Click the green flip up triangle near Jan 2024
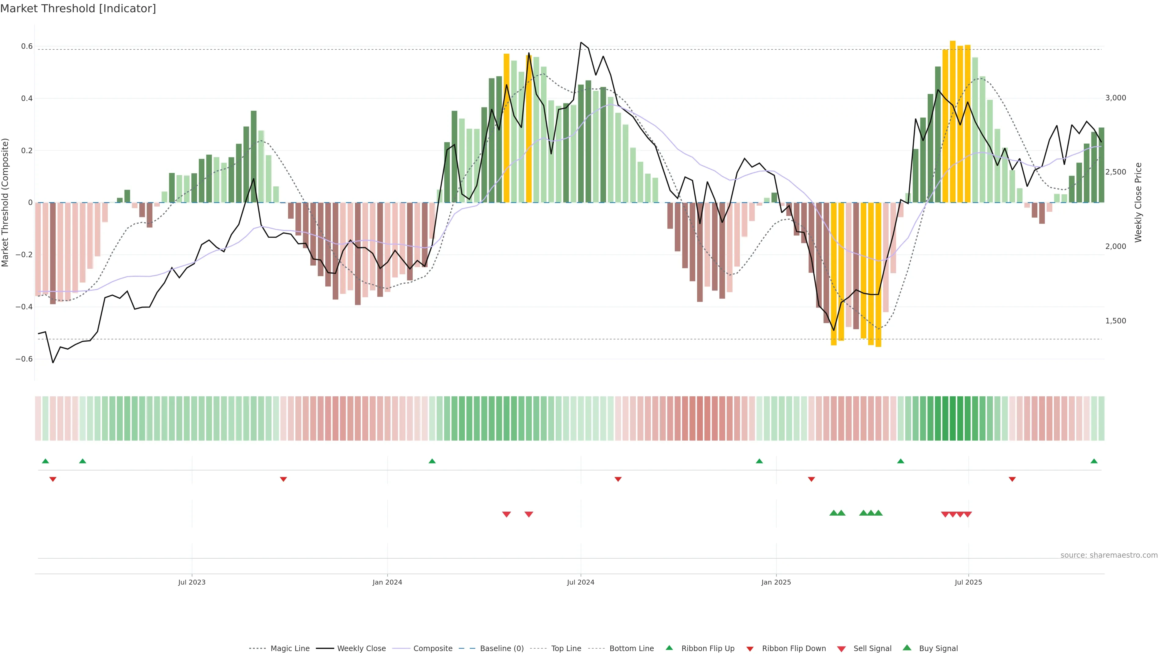1173x659 pixels. tap(432, 461)
